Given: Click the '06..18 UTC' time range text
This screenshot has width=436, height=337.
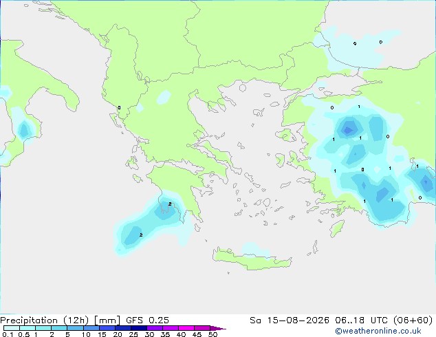Looking at the screenshot, I should [361, 320].
